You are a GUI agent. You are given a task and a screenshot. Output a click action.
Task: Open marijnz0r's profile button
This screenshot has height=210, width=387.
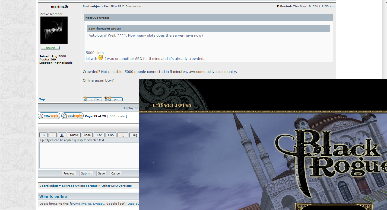93,99
